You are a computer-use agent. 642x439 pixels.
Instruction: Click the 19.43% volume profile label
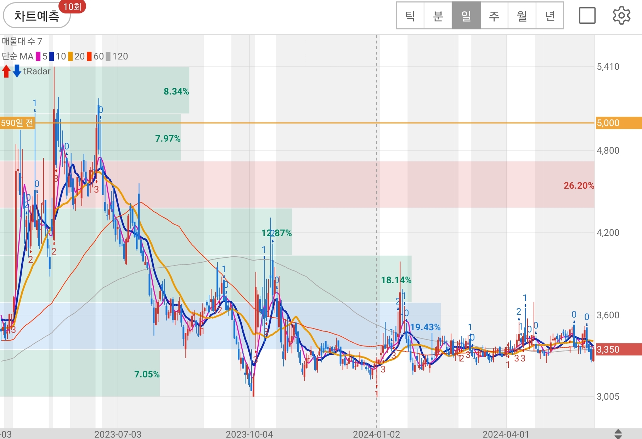(425, 327)
